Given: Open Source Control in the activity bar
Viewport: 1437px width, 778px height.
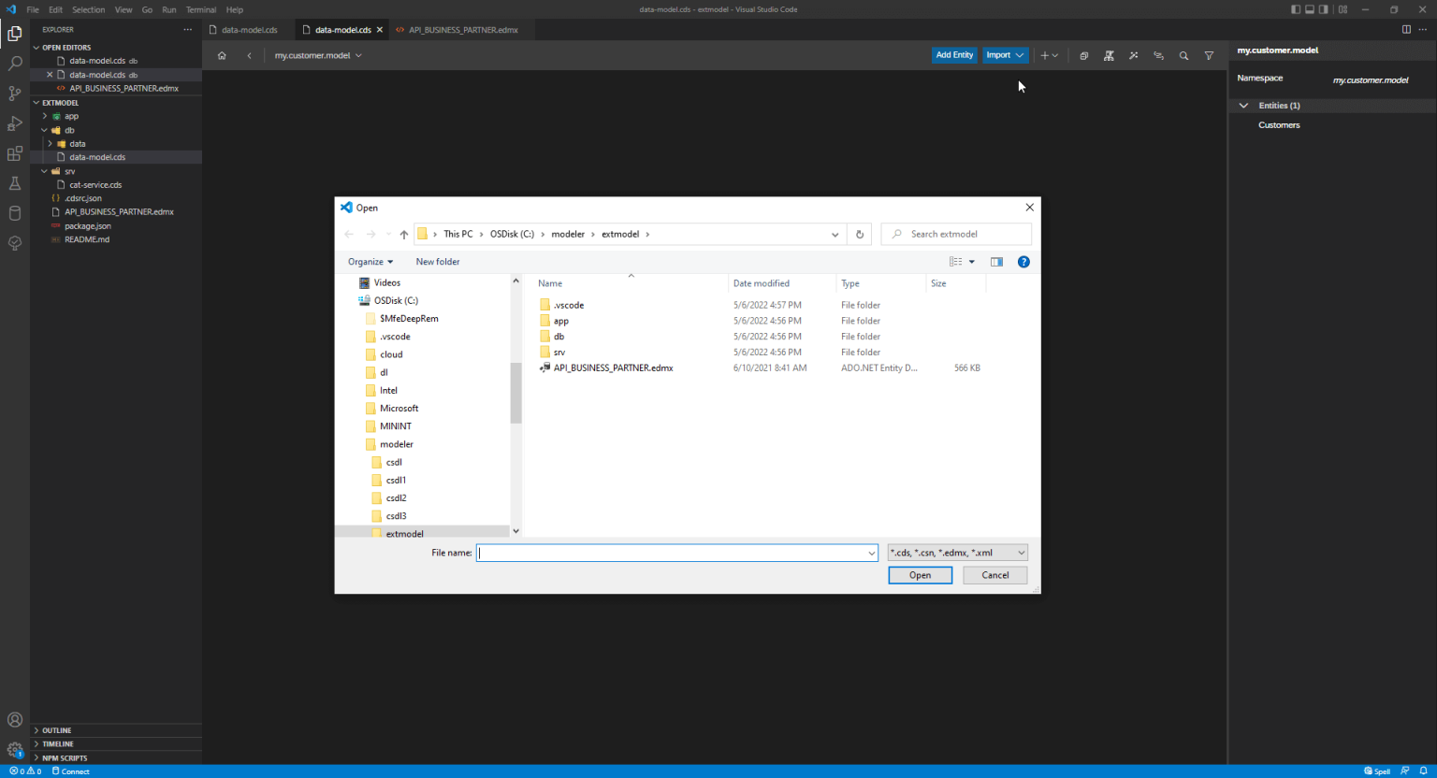Looking at the screenshot, I should [14, 93].
